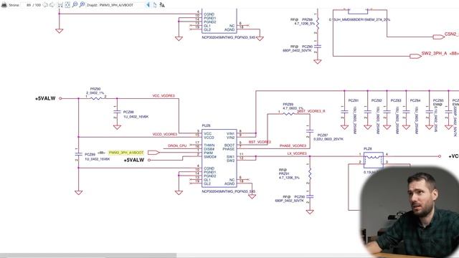Viewport: 459px width, 258px height.
Task: Click the PCZ87 0.22U capacitor label
Action: coord(328,137)
